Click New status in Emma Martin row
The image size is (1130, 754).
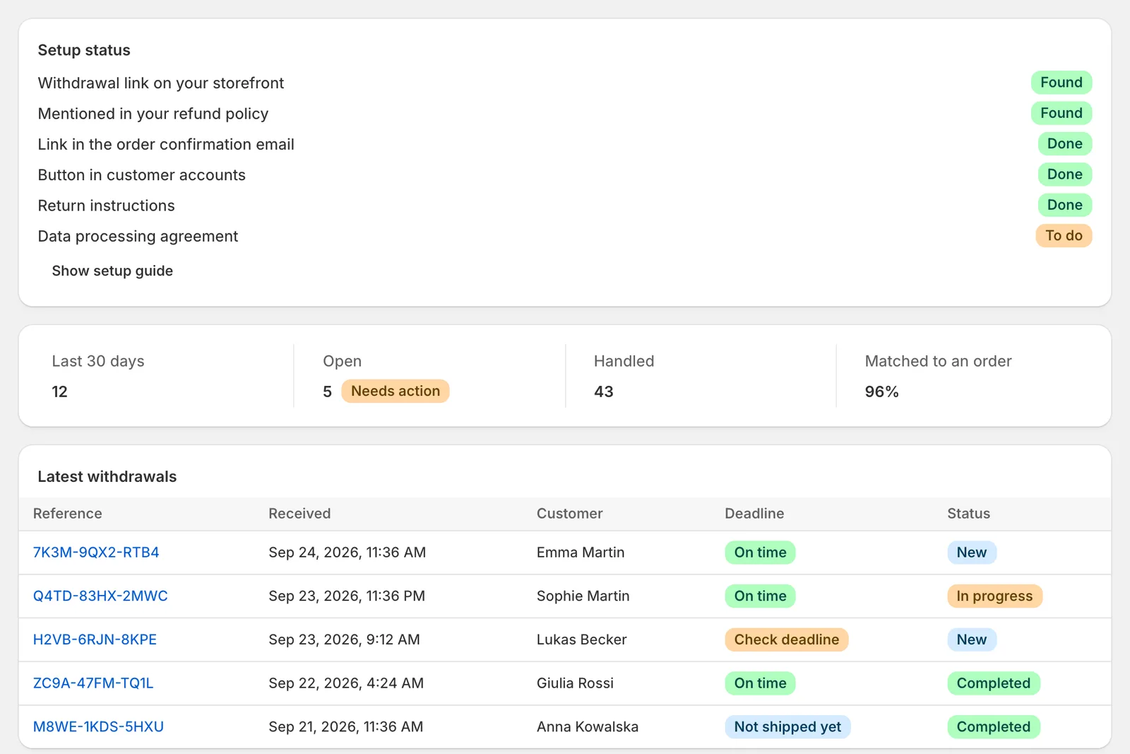point(972,553)
